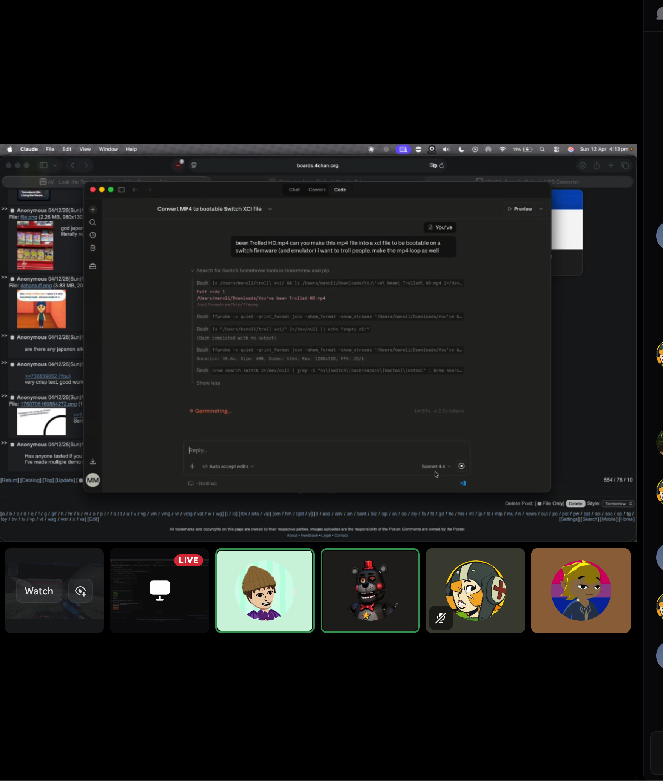663x781 pixels.
Task: Open Spotlight search in the macOS menu bar
Action: pos(542,149)
